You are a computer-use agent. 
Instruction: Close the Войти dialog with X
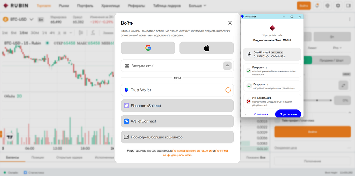click(230, 23)
